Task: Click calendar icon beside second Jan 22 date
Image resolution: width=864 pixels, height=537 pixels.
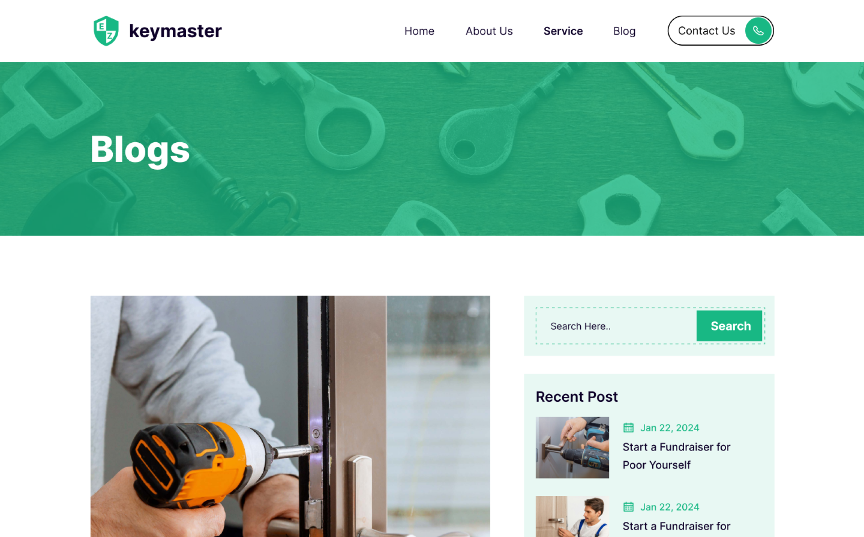Action: (629, 507)
